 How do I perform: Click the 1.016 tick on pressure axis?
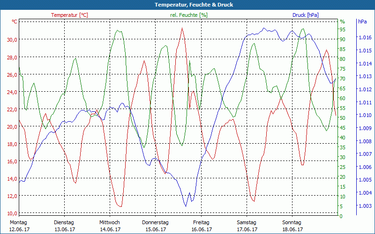pyautogui.click(x=364, y=38)
